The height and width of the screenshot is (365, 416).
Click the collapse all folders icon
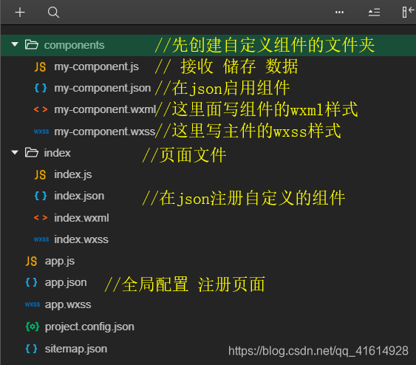click(x=374, y=13)
